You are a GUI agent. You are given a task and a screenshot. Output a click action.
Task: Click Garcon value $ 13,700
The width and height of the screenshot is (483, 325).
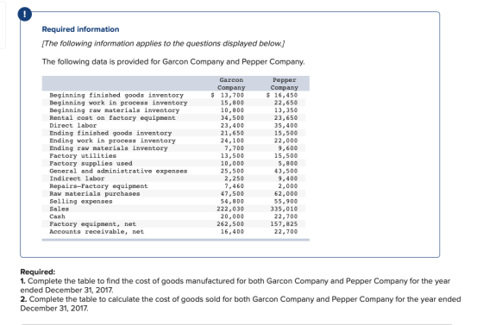pyautogui.click(x=228, y=95)
